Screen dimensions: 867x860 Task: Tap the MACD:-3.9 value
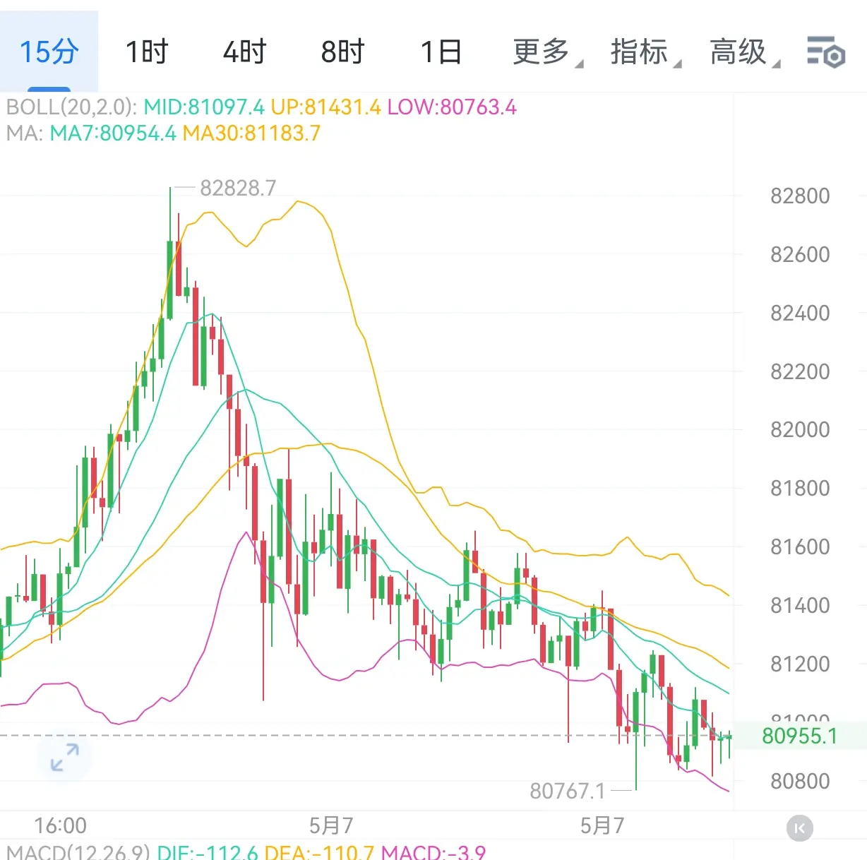click(x=433, y=851)
